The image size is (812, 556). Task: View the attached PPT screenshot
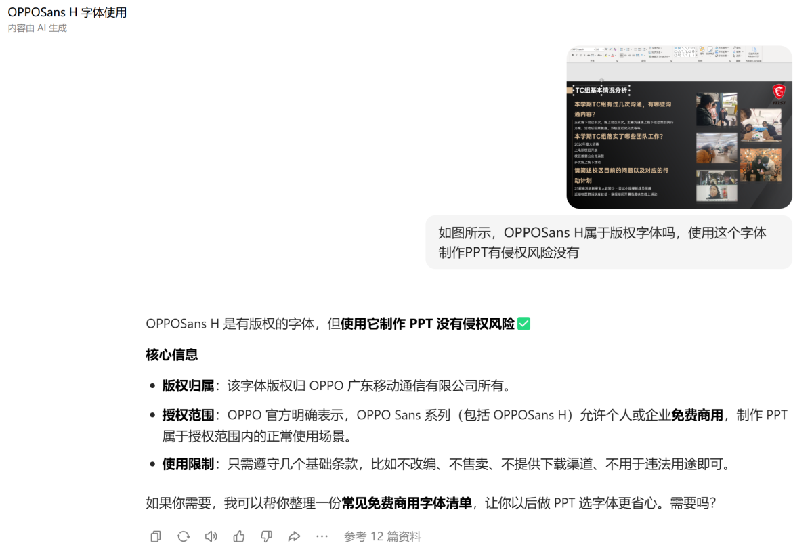tap(679, 127)
